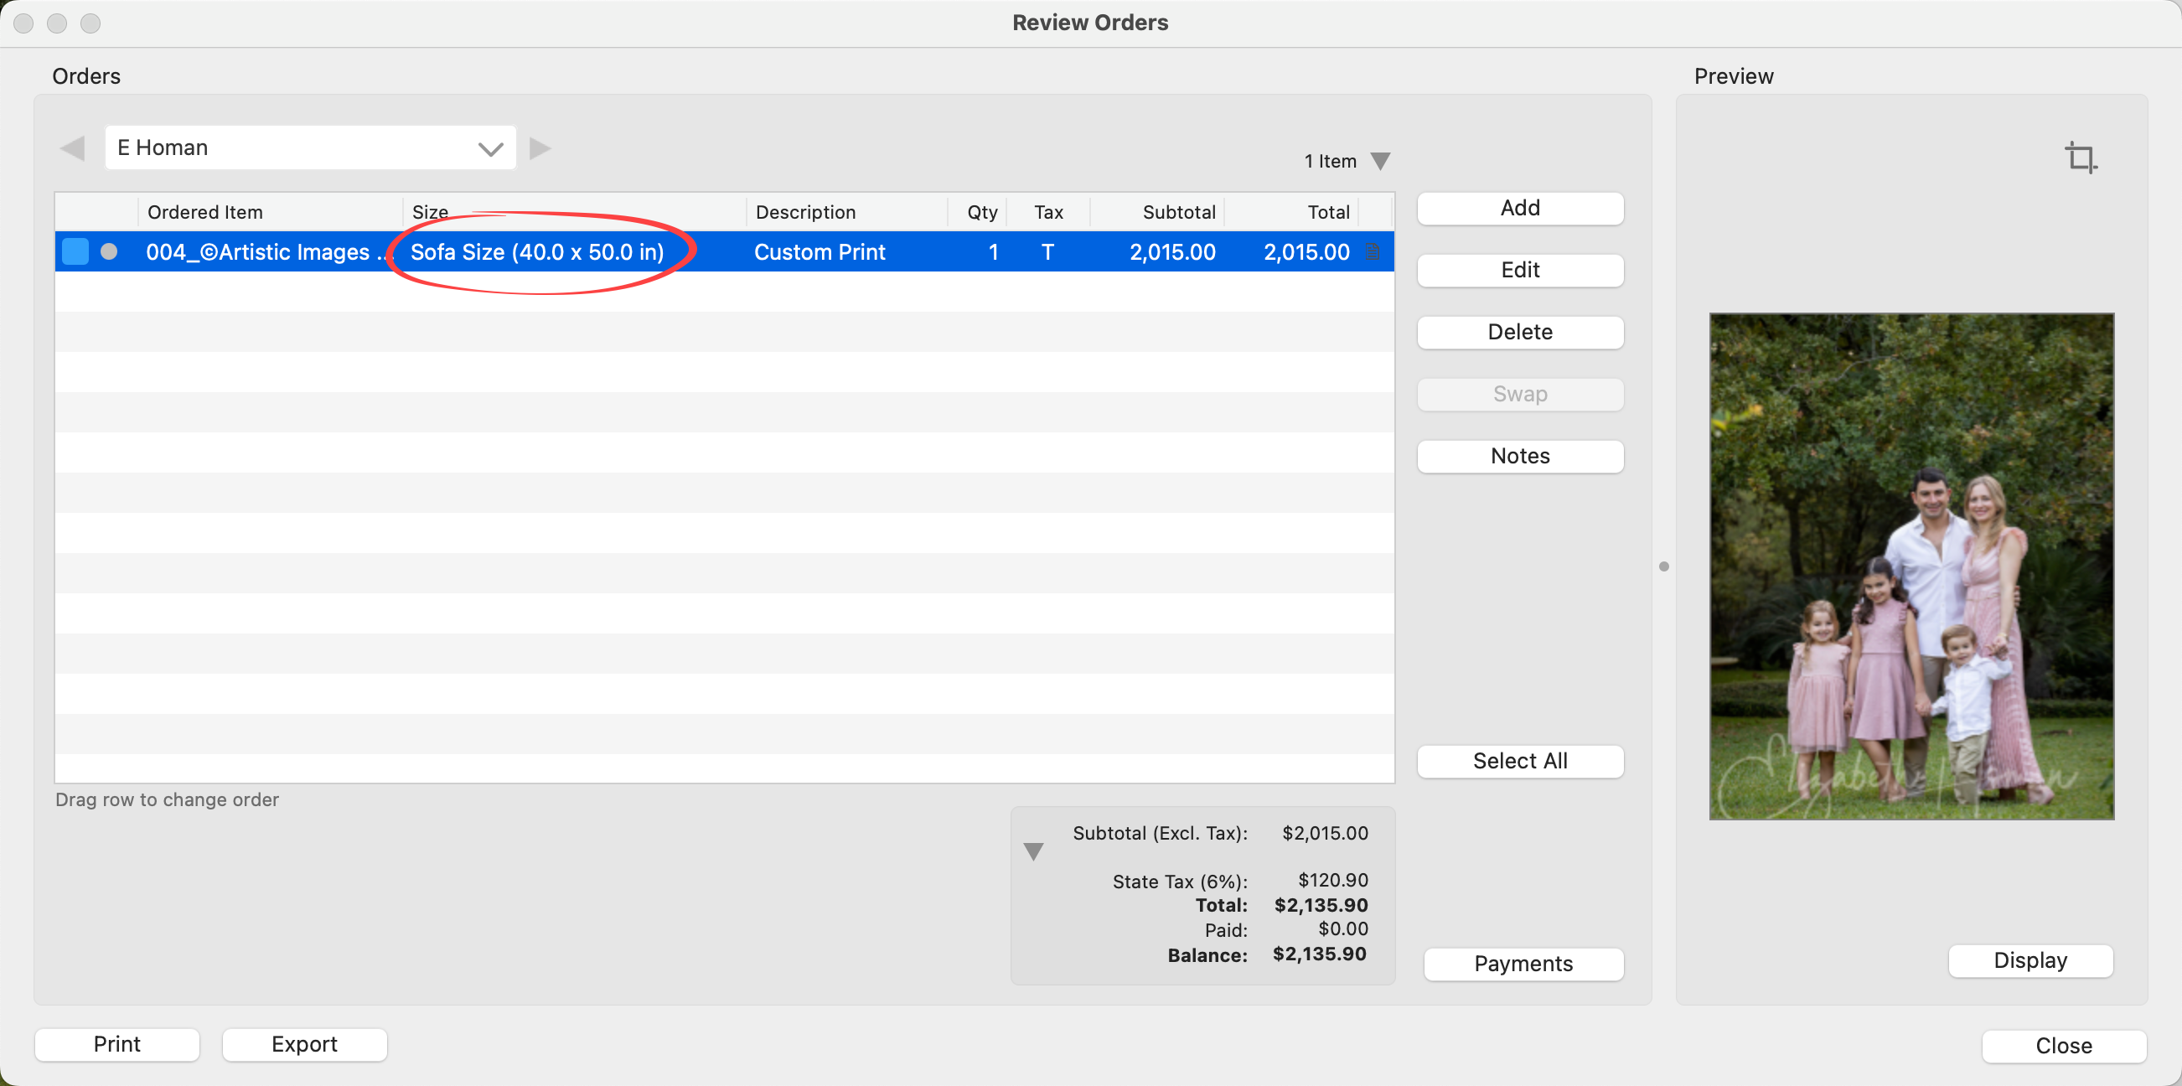Click the note document icon in order row
The height and width of the screenshot is (1086, 2182).
click(x=1373, y=251)
